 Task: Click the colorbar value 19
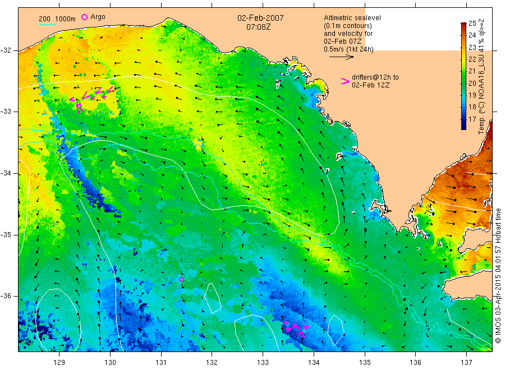pyautogui.click(x=472, y=95)
